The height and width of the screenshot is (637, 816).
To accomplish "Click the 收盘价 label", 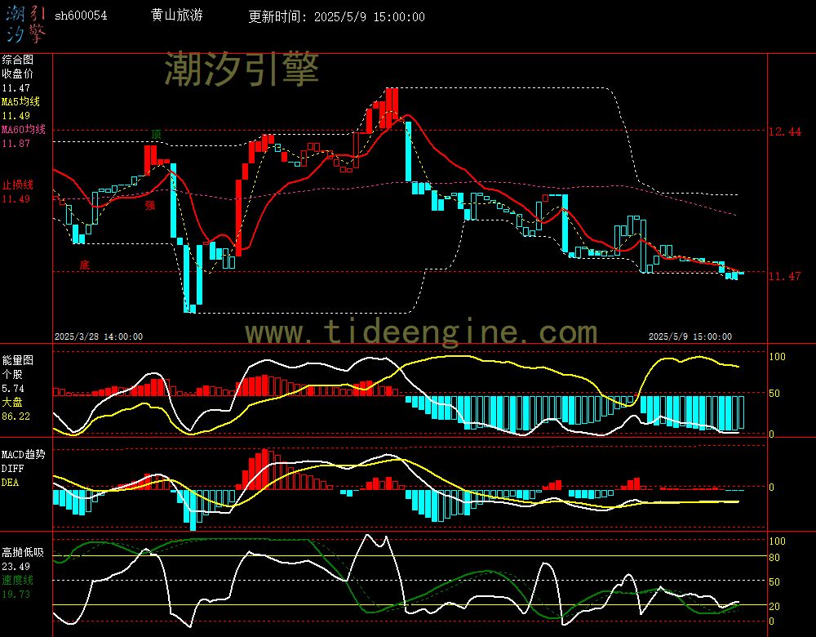I will (x=18, y=73).
